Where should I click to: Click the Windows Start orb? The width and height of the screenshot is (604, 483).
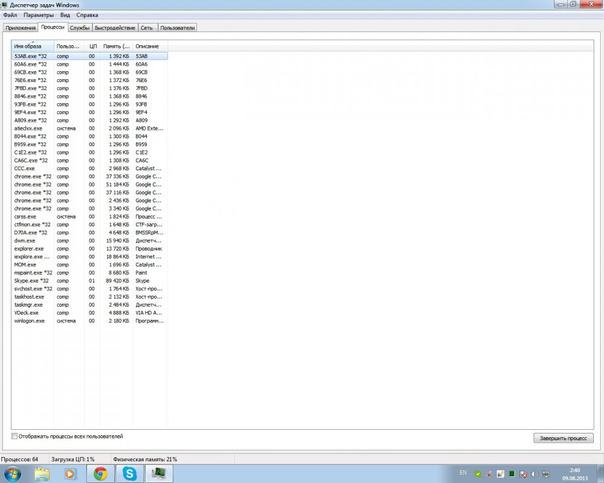click(12, 474)
